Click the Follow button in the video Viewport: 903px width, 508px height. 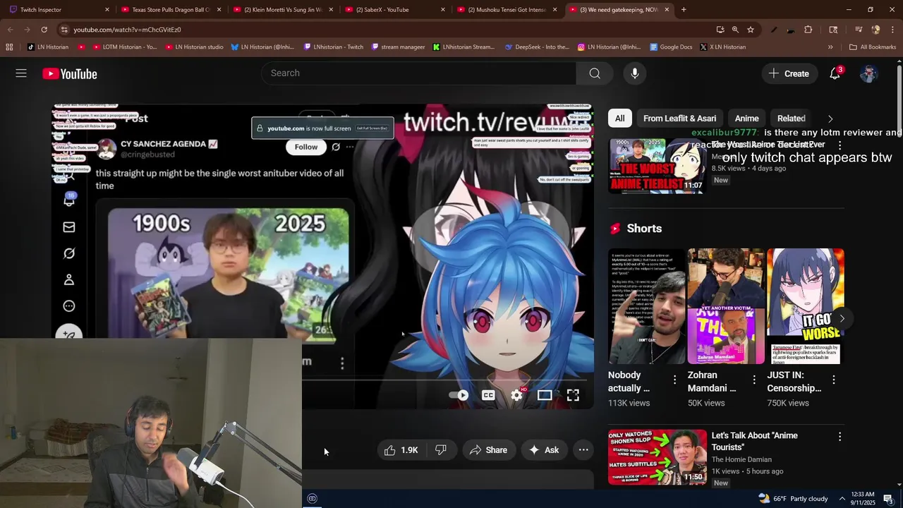tap(306, 147)
